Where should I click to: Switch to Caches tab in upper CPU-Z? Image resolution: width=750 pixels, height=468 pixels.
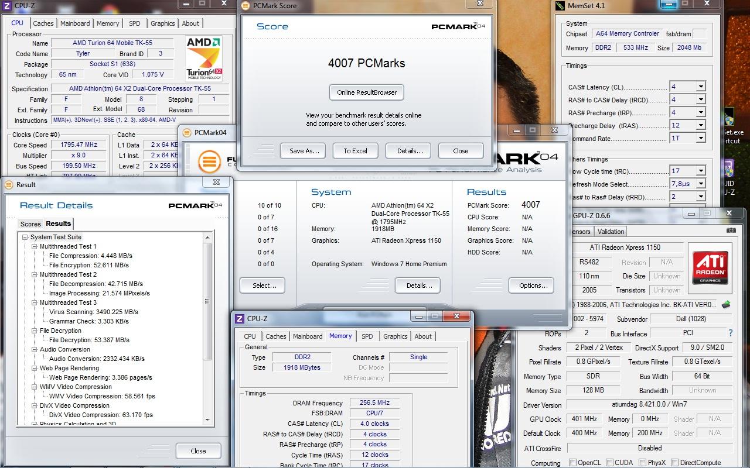click(x=43, y=23)
